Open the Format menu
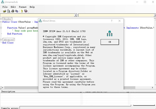Screen dimensions: 156x109 pos(23,7)
